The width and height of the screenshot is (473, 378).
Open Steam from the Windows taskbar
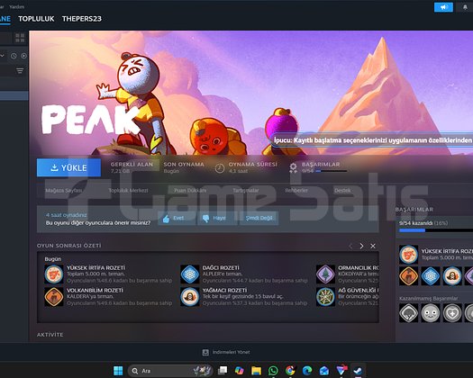(x=358, y=371)
